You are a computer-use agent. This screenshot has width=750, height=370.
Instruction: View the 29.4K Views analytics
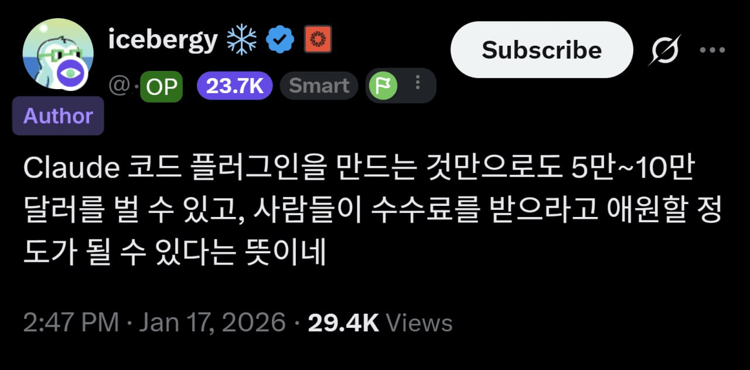(x=380, y=323)
